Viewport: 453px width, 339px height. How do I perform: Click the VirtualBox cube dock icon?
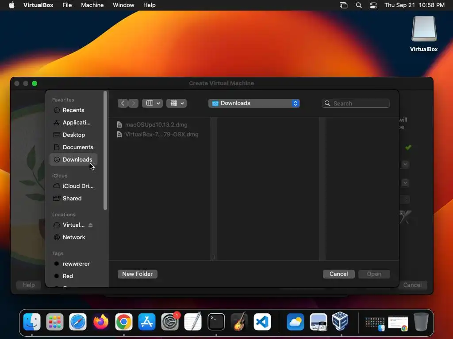(x=340, y=321)
